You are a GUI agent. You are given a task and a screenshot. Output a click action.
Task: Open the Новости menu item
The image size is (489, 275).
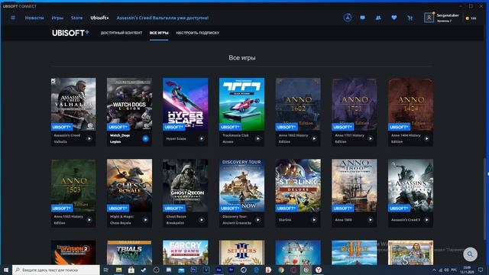click(34, 18)
